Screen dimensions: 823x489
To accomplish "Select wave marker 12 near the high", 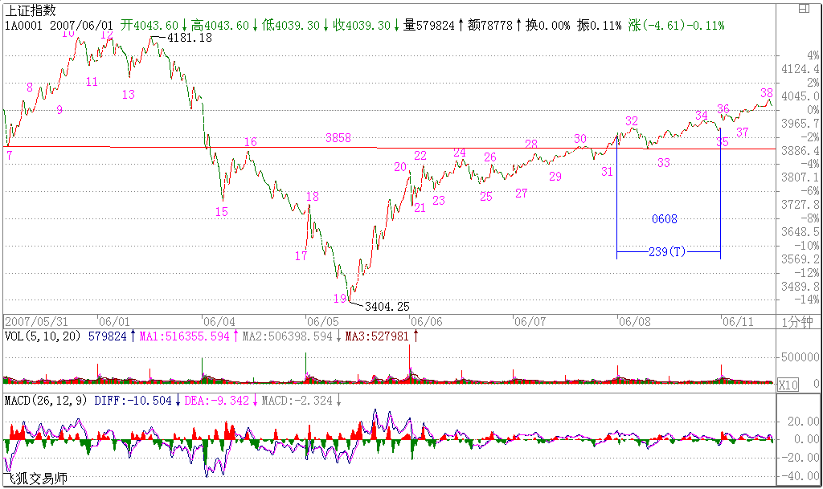I will pos(106,35).
